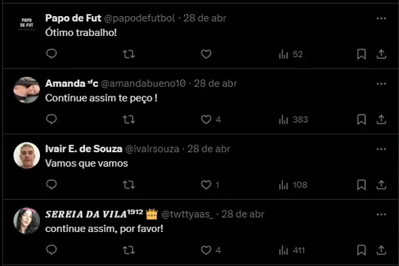Open the @papodefutbol profile handle
Viewport: 399px width, 266px height.
tap(140, 18)
